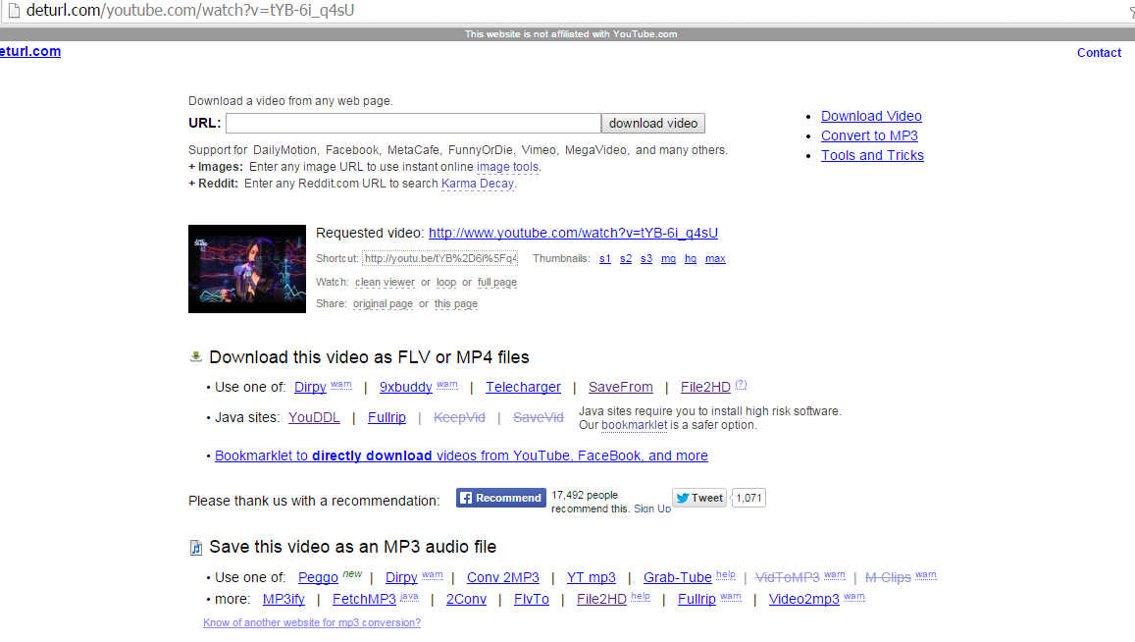The width and height of the screenshot is (1135, 642).
Task: Open thumbnail size hq link
Action: coord(691,259)
